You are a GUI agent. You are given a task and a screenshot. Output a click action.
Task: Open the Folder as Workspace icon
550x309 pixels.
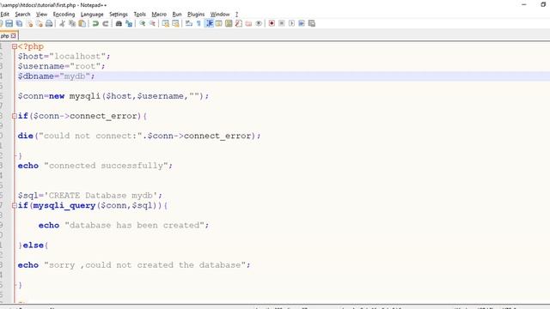[x=248, y=23]
